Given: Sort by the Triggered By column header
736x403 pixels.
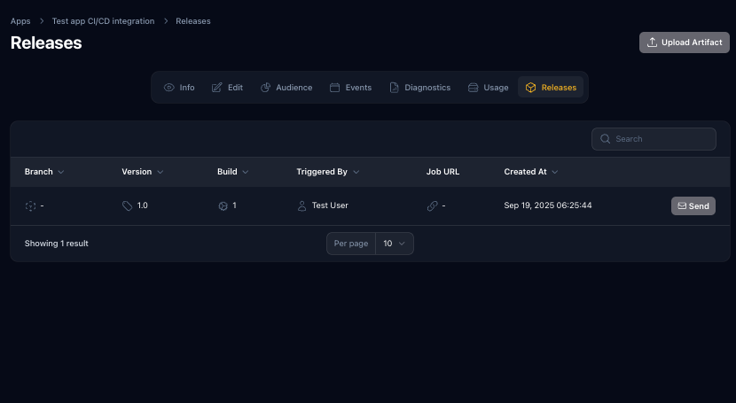Looking at the screenshot, I should (x=327, y=172).
